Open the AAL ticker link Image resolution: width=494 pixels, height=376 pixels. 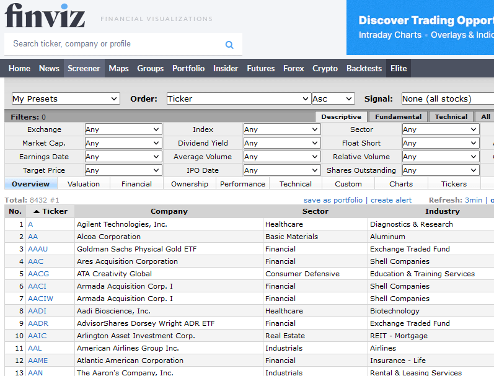[x=35, y=348]
